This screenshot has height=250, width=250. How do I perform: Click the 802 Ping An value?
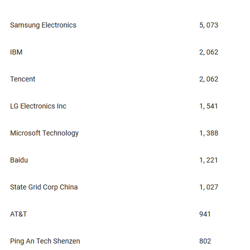205,241
